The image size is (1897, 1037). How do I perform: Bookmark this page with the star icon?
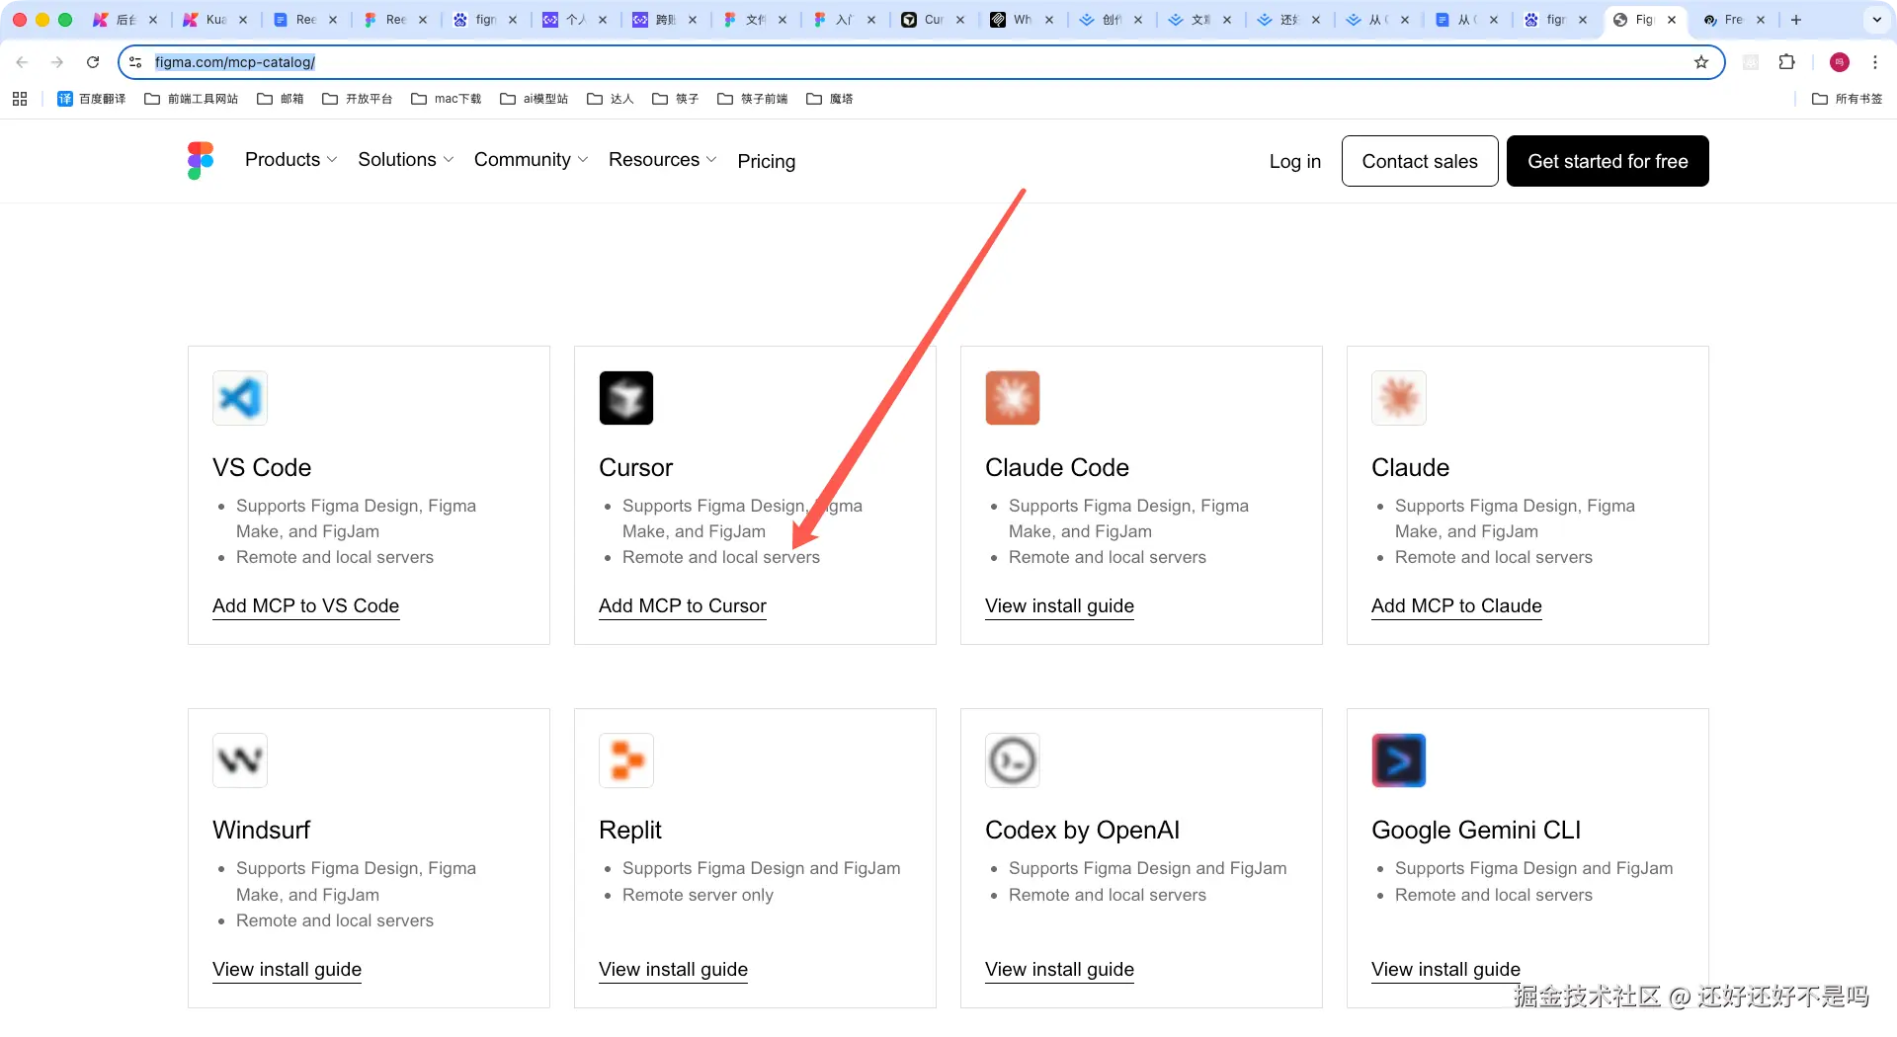click(1701, 62)
